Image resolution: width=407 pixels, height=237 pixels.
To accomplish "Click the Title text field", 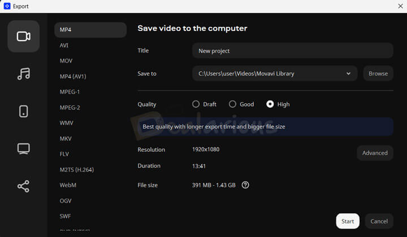I will click(x=292, y=51).
